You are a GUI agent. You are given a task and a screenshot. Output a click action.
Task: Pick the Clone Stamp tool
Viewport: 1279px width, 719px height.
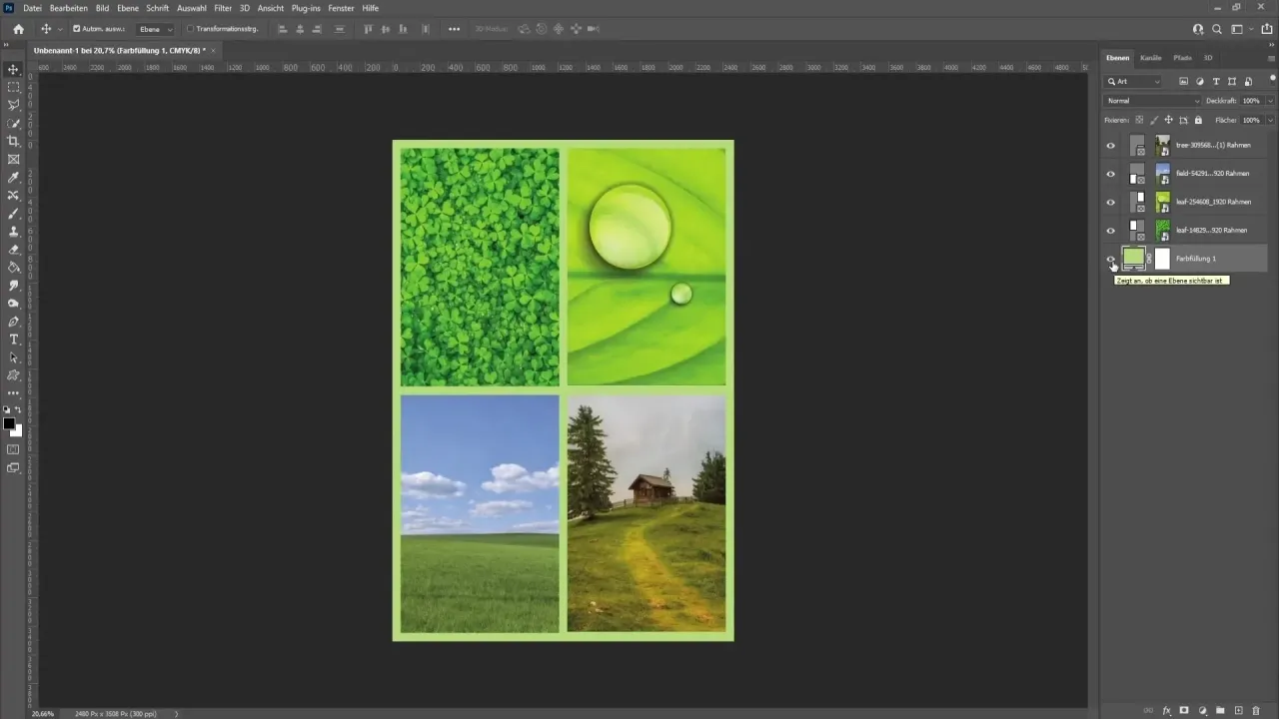click(14, 232)
